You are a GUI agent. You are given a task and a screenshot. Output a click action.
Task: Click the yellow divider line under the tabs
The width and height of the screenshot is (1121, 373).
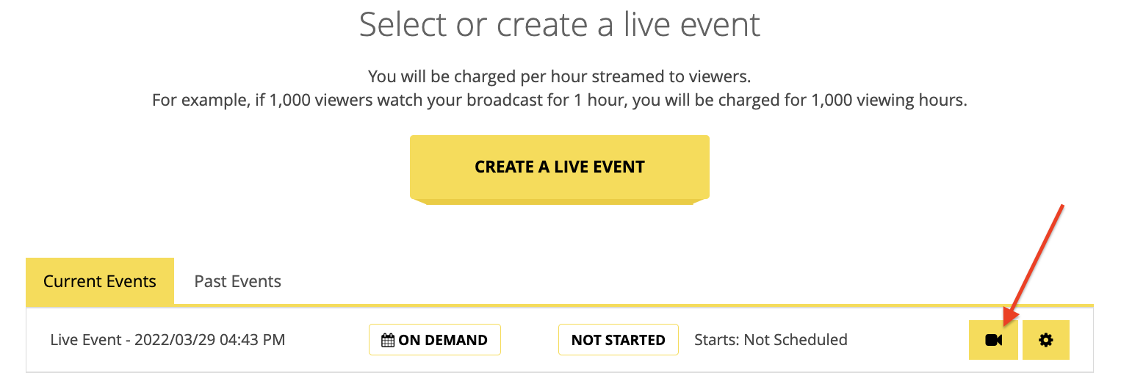click(x=560, y=305)
